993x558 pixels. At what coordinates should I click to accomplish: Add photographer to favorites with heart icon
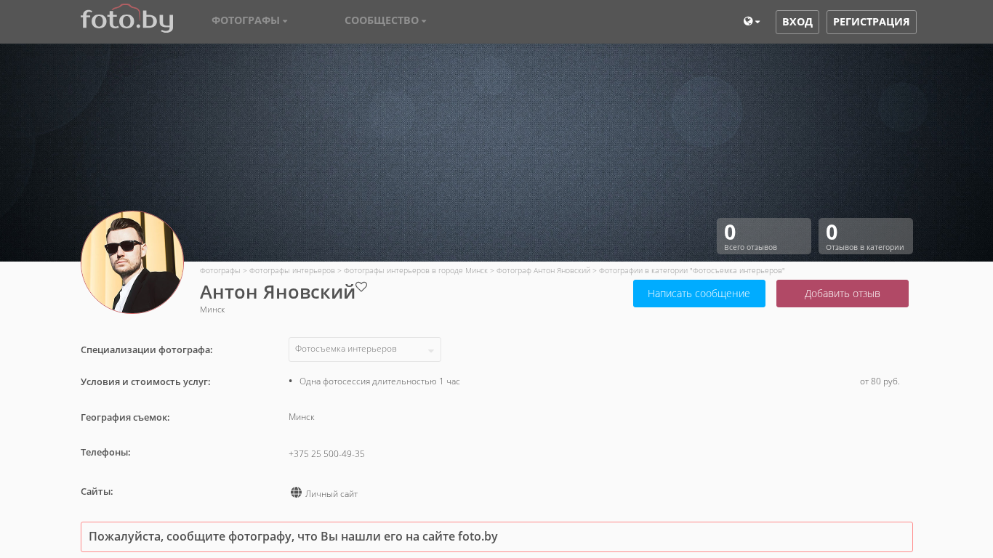(361, 287)
